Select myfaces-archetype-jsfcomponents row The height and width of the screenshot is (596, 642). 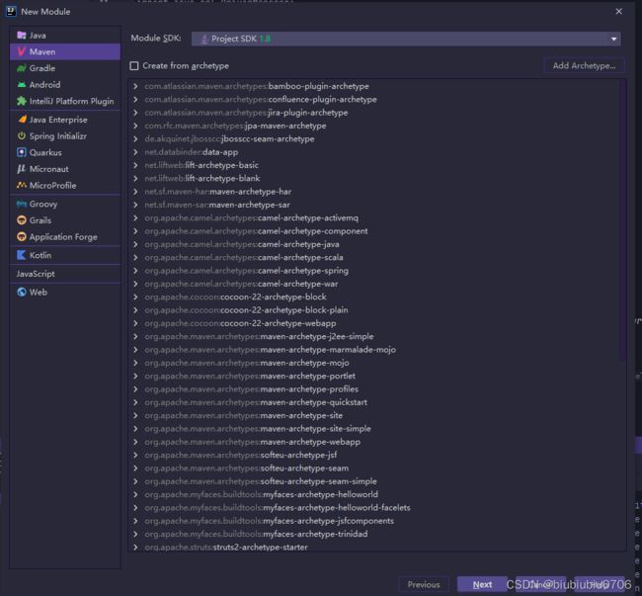tap(377, 521)
